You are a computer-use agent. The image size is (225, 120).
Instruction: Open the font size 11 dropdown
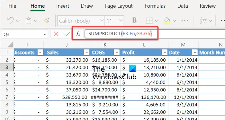(121, 21)
